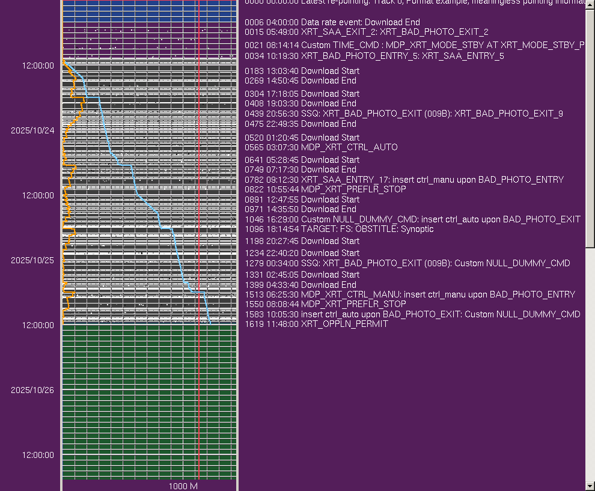This screenshot has height=491, width=595.
Task: Select the 1046 Custom NULL_DUMMY_CMD event
Action: 412,219
